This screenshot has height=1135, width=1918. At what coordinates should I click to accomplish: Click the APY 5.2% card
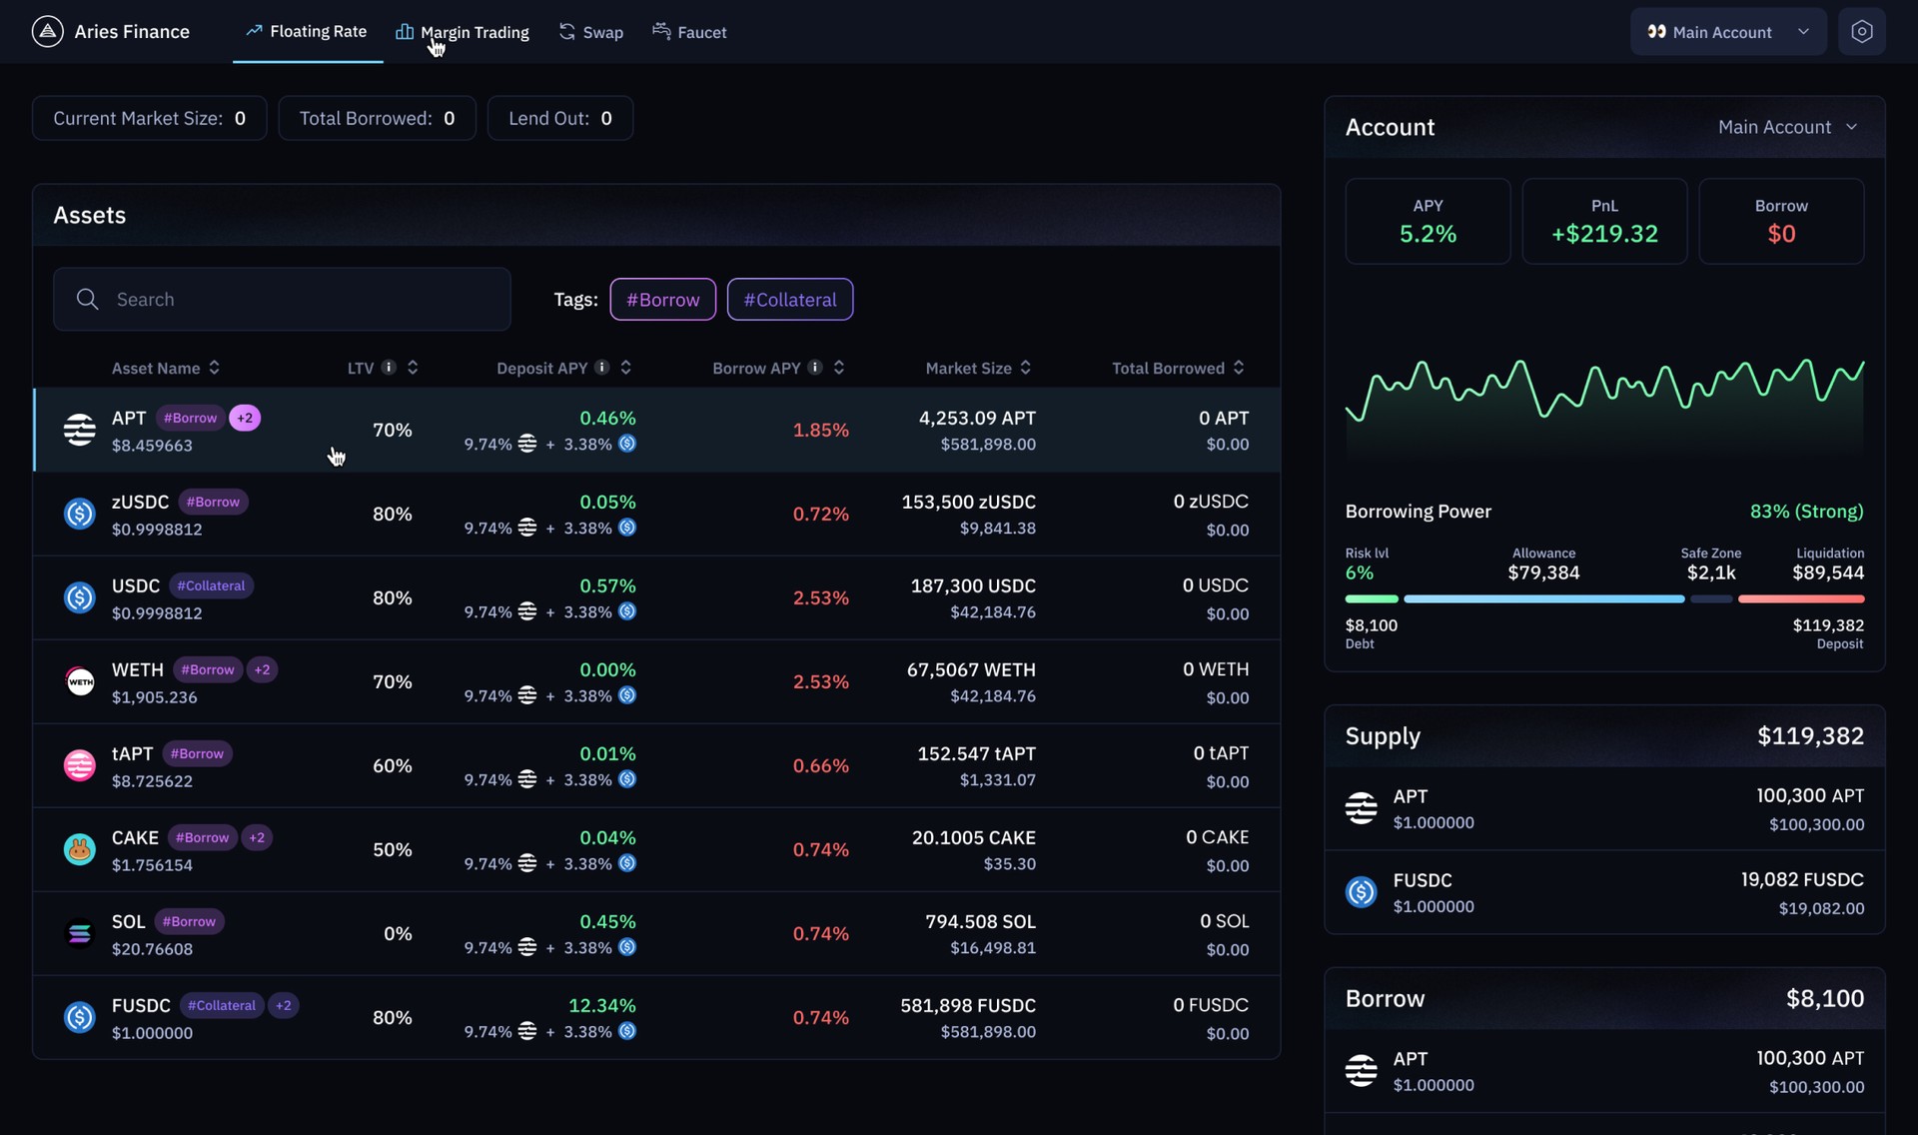[1428, 221]
